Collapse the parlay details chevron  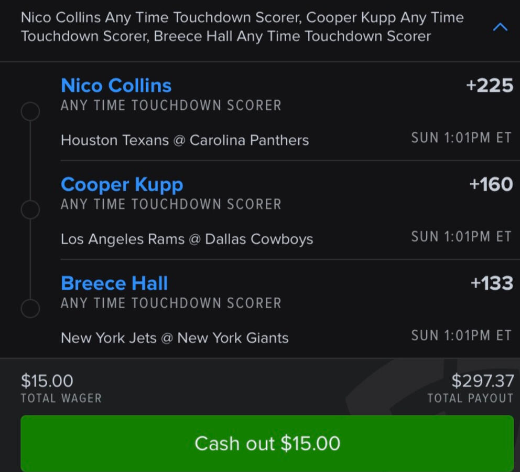tap(500, 27)
